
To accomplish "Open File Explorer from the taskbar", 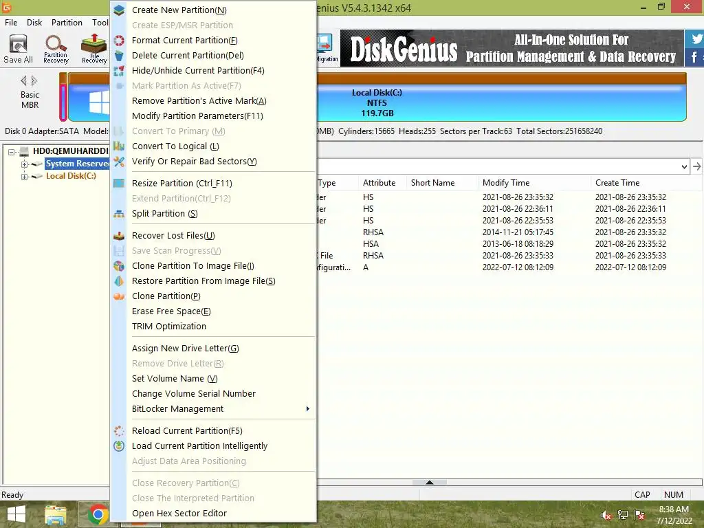I will click(x=55, y=514).
